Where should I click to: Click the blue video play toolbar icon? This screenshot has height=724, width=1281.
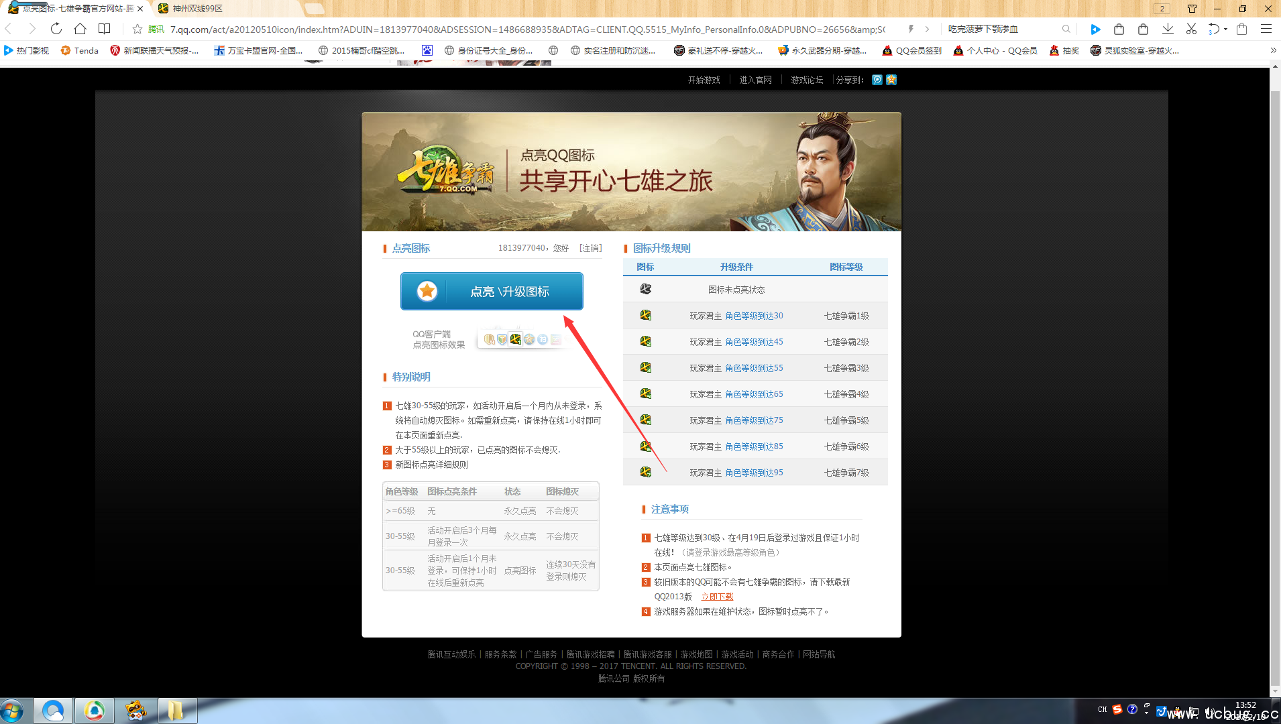pos(1095,29)
